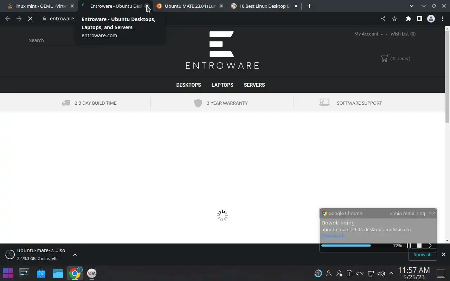
Task: Open the Entroware shopping cart
Action: 385,58
